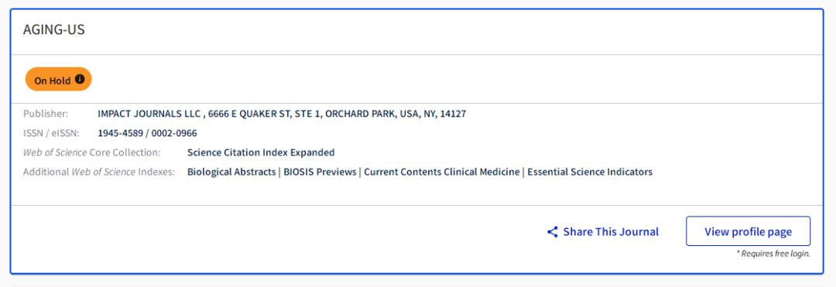Click the Biological Abstracts index entry
The image size is (836, 287).
[231, 172]
